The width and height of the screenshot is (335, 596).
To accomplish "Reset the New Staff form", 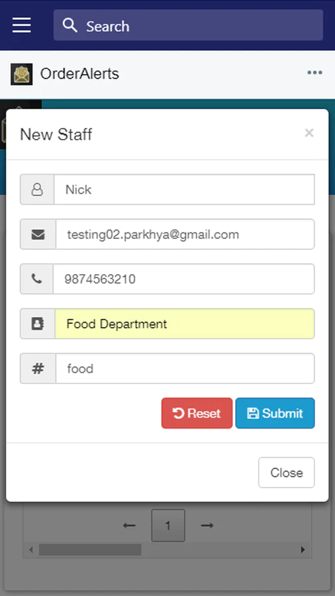I will click(x=197, y=413).
